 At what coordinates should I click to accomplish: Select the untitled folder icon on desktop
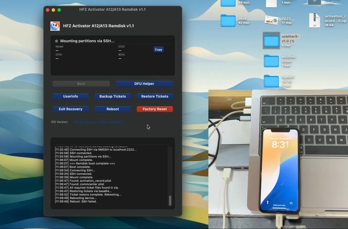(271, 61)
